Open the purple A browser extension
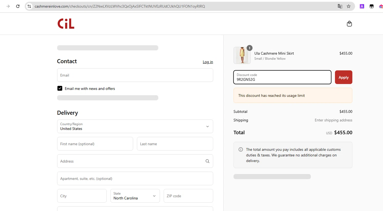This screenshot has width=383, height=211. [362, 6]
